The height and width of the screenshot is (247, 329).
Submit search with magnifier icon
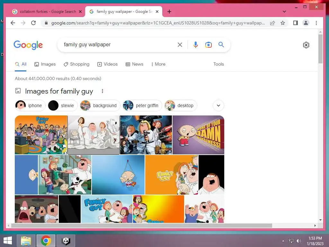pos(221,44)
